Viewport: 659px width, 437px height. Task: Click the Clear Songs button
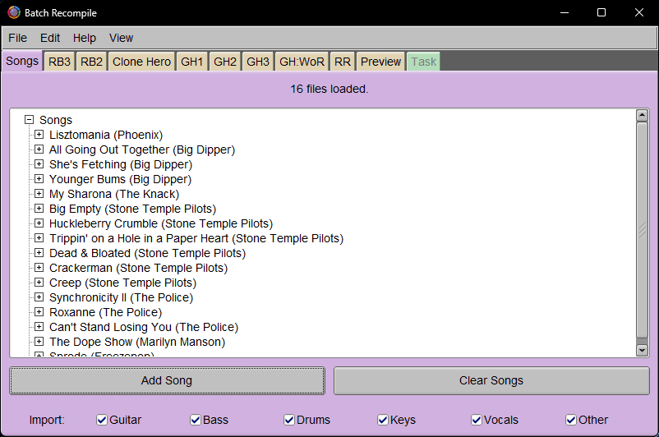pyautogui.click(x=491, y=380)
